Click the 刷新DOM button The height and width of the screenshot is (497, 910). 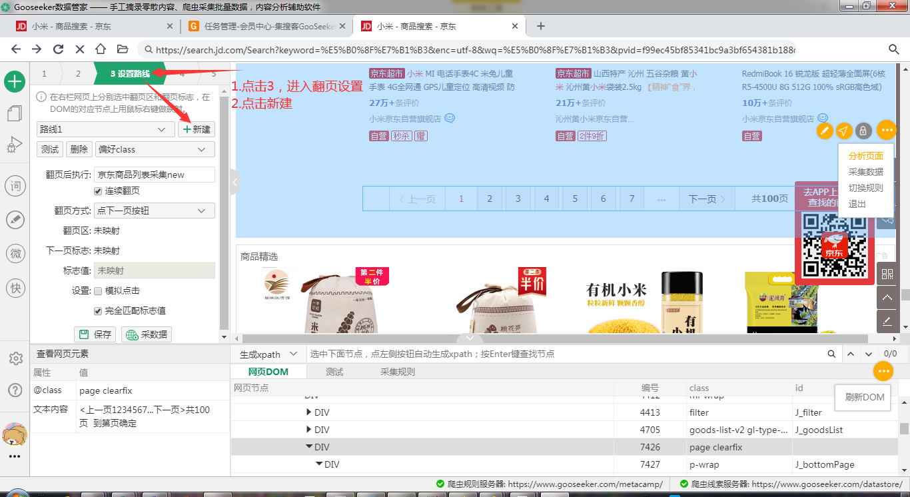coord(865,397)
